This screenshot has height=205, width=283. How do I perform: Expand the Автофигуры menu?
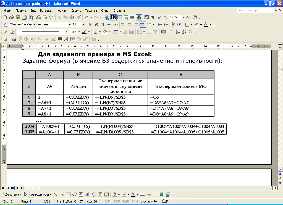point(41,195)
